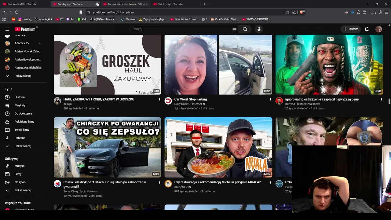
Task: Click the Utwórz create button
Action: pyautogui.click(x=350, y=29)
